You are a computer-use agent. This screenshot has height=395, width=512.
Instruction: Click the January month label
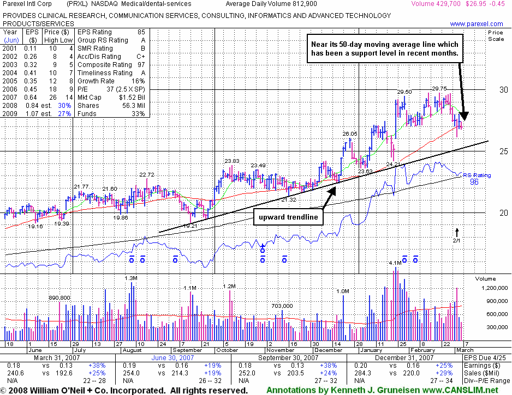[371, 350]
